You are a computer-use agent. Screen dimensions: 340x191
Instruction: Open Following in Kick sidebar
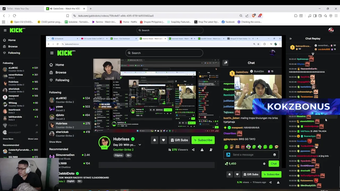[20, 53]
